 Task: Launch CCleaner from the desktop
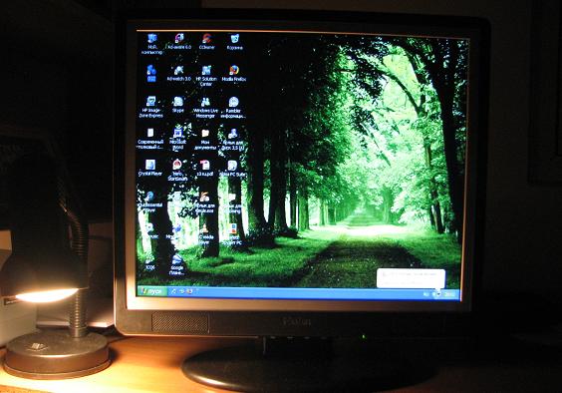click(x=207, y=41)
